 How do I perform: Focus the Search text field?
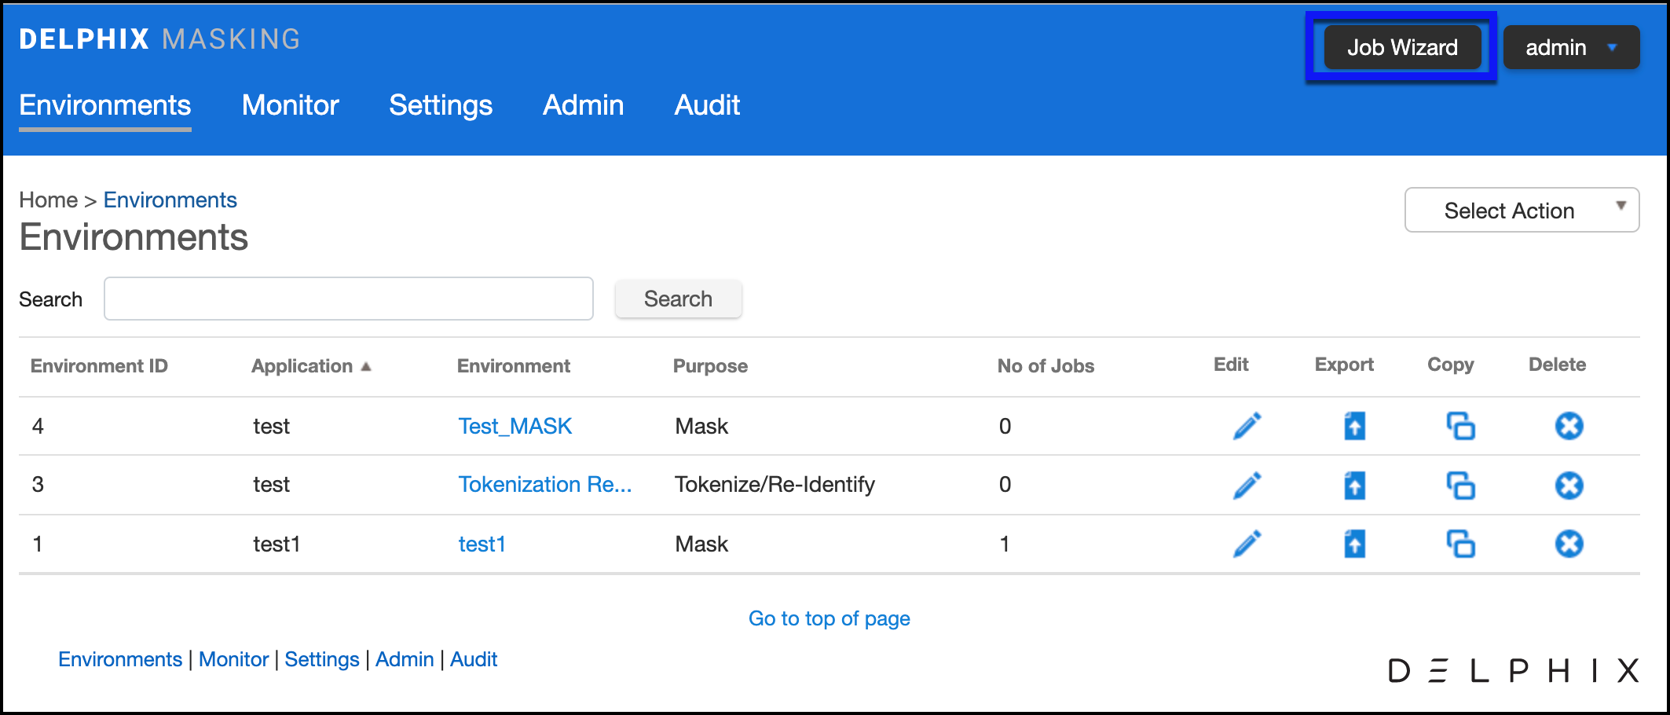click(x=348, y=299)
